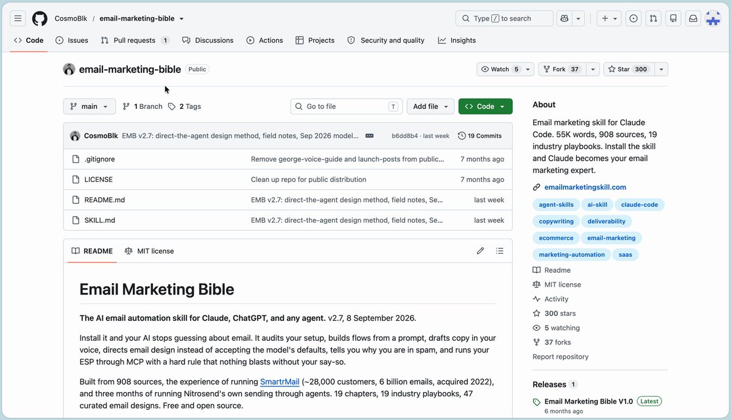
Task: Expand the Star lists dropdown arrow
Action: pos(662,69)
